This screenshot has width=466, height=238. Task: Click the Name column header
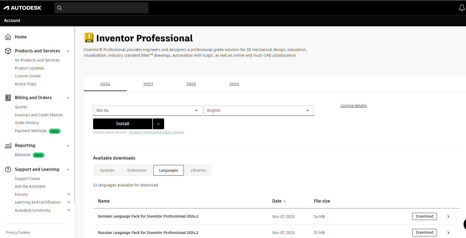(x=104, y=201)
